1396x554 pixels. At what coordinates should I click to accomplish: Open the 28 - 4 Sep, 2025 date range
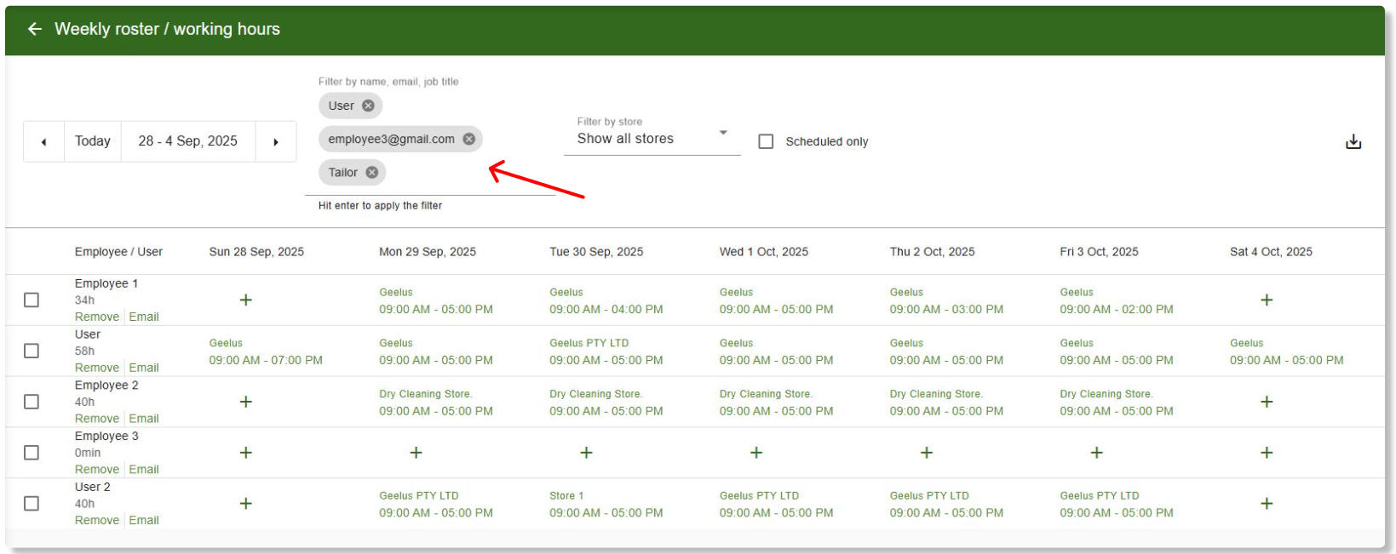[x=187, y=141]
